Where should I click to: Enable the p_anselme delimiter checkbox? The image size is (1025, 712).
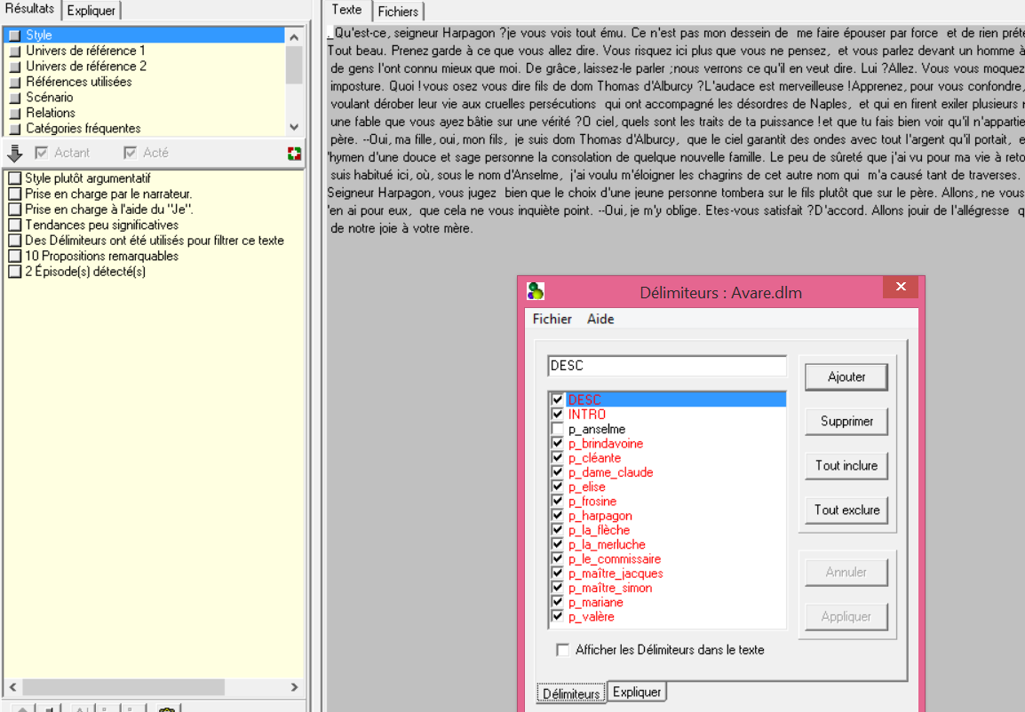click(558, 429)
